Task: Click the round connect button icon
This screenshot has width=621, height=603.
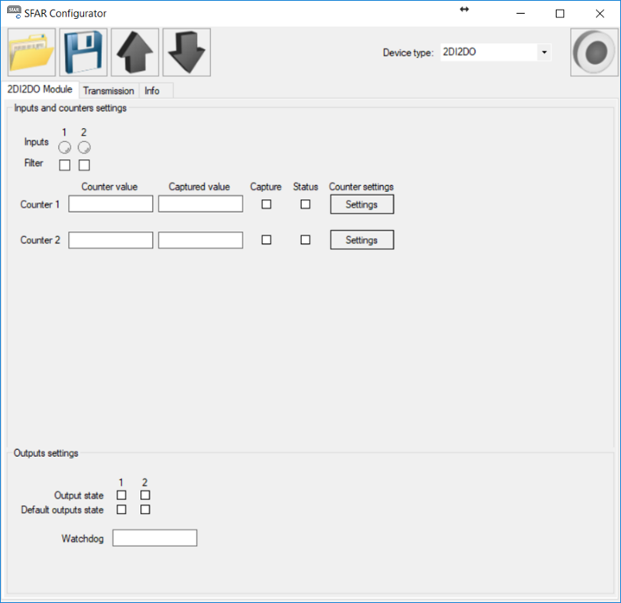Action: (593, 53)
